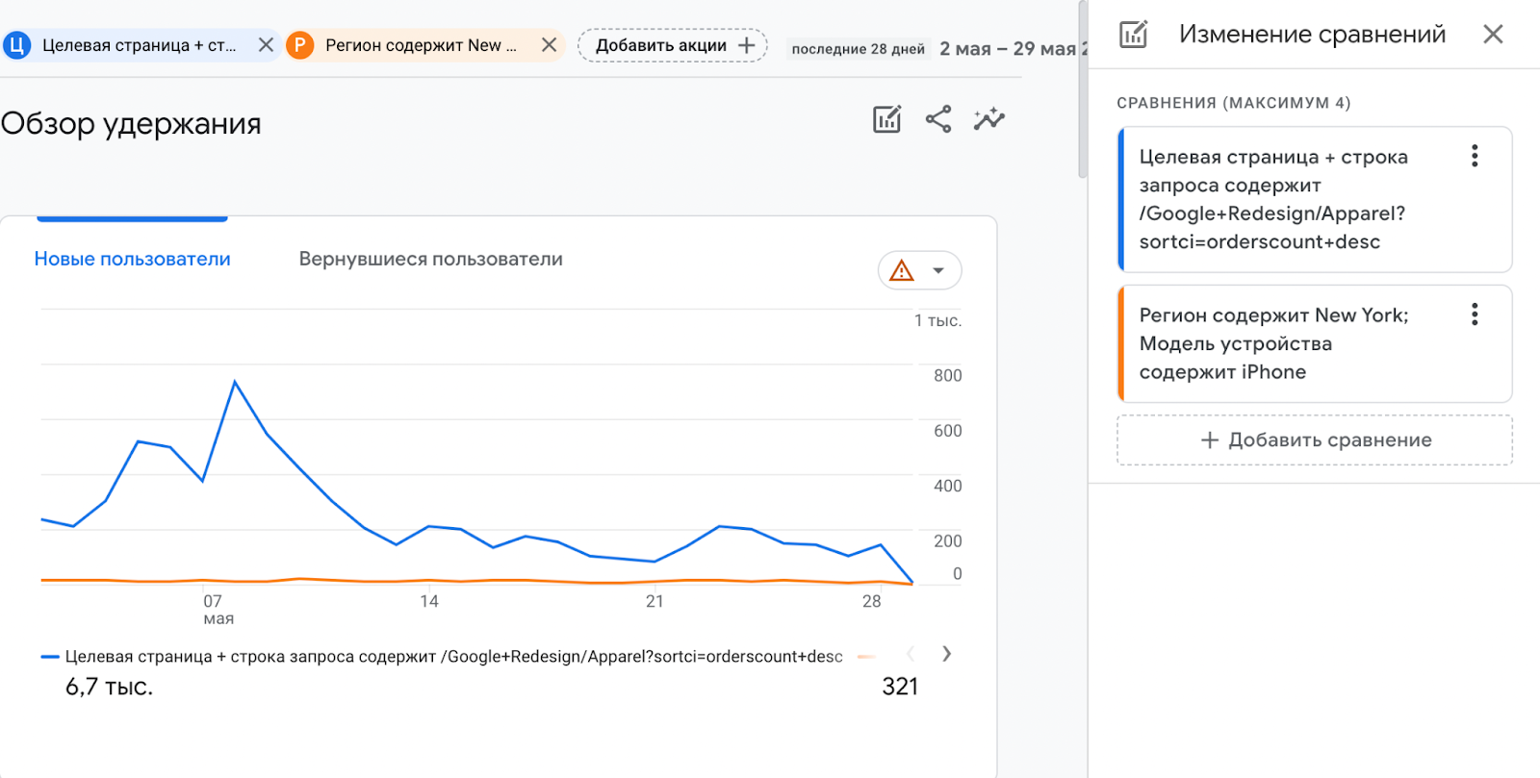Click the warning triangle icon
The width and height of the screenshot is (1540, 778).
point(902,270)
